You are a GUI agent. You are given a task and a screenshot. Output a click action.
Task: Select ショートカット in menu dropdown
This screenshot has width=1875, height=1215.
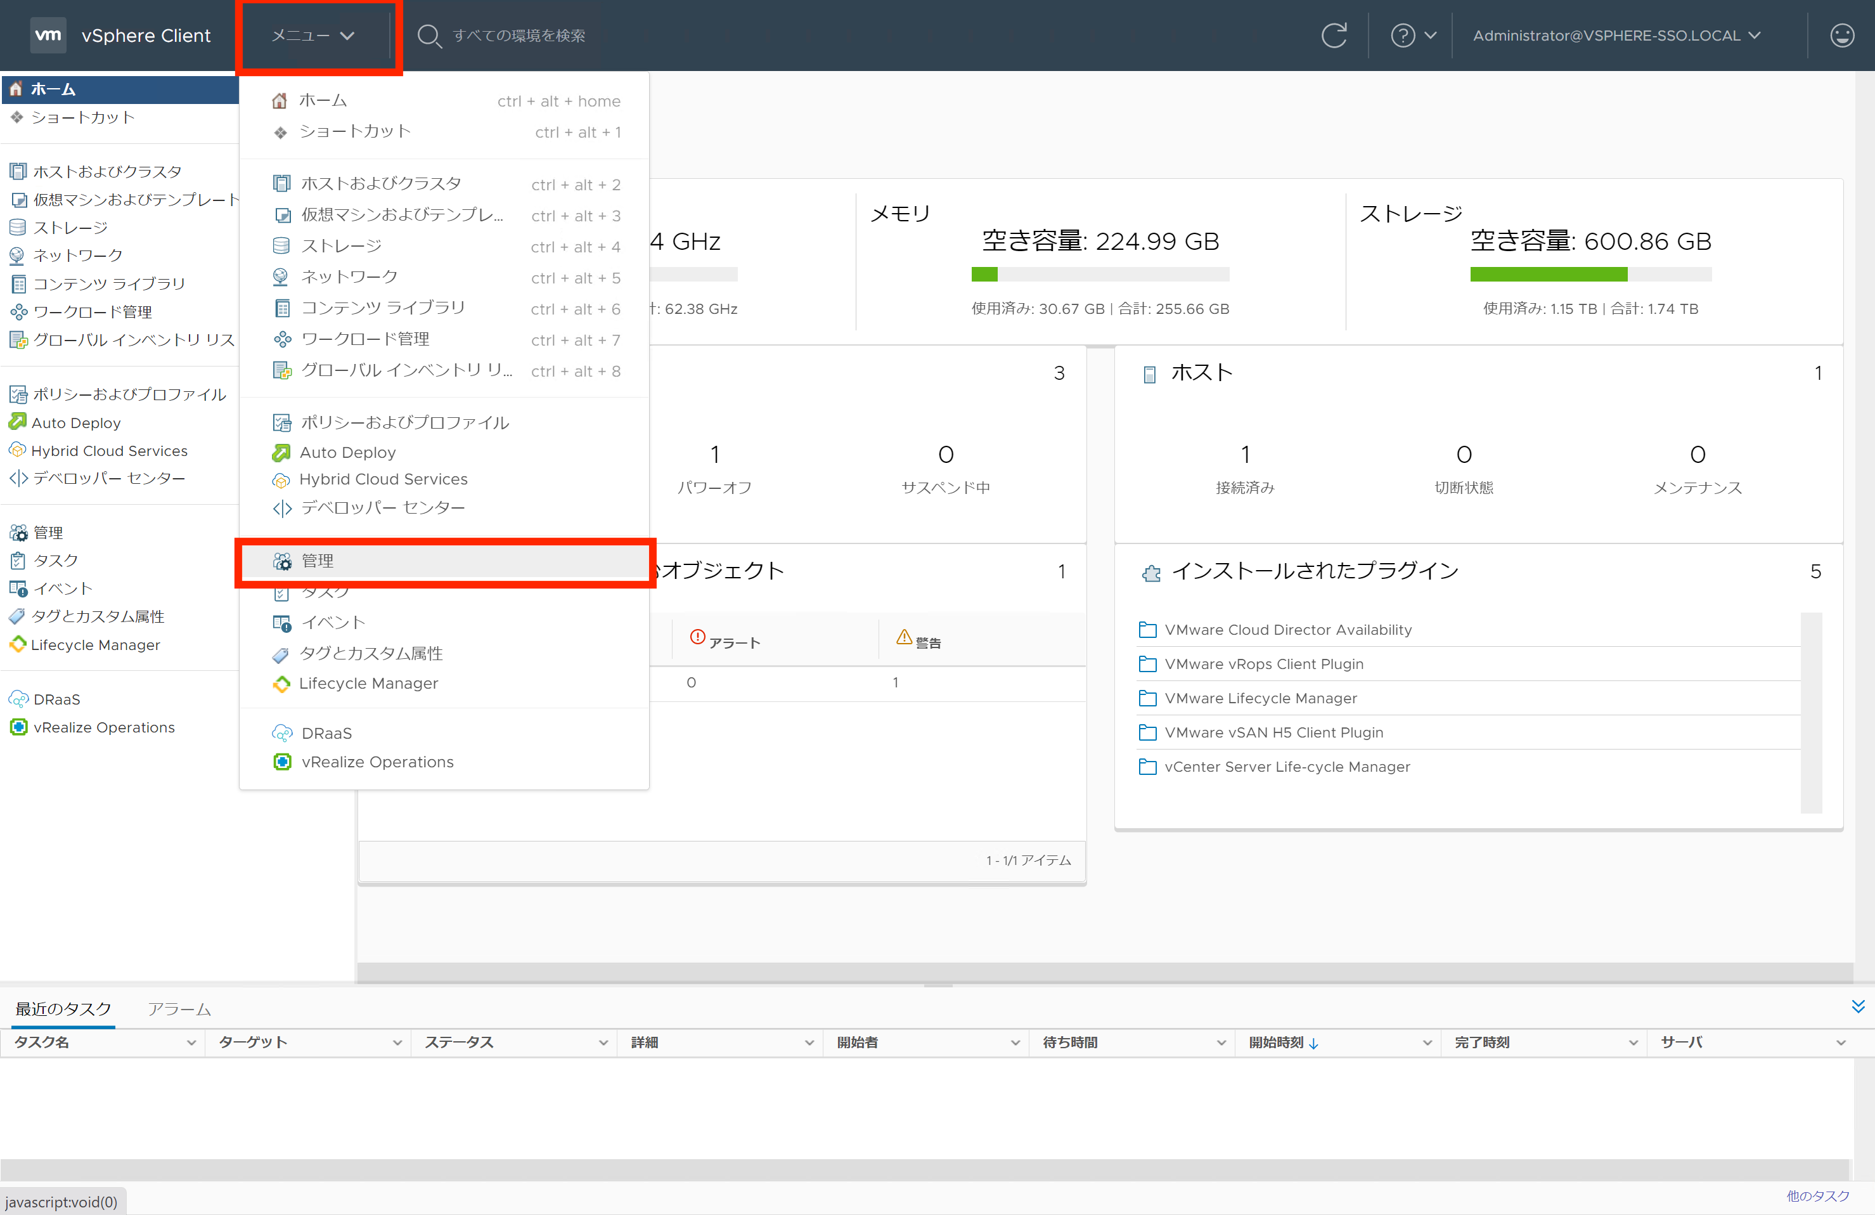444,132
